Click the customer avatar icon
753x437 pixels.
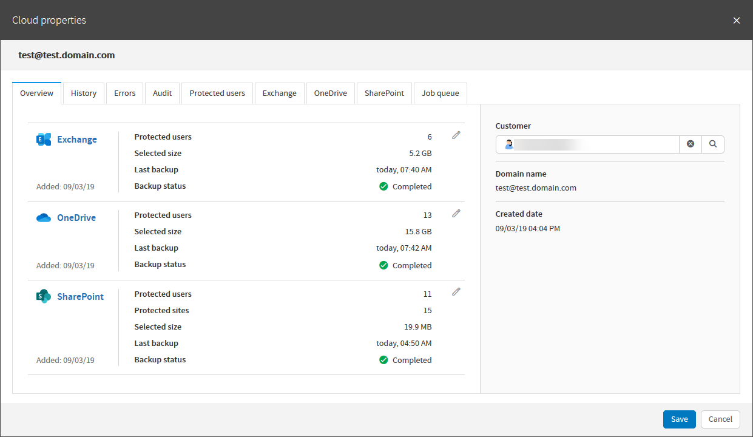pos(508,144)
